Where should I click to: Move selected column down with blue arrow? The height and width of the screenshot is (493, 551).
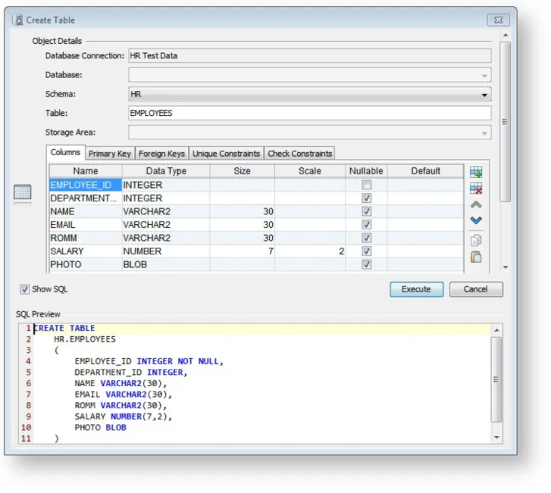476,220
